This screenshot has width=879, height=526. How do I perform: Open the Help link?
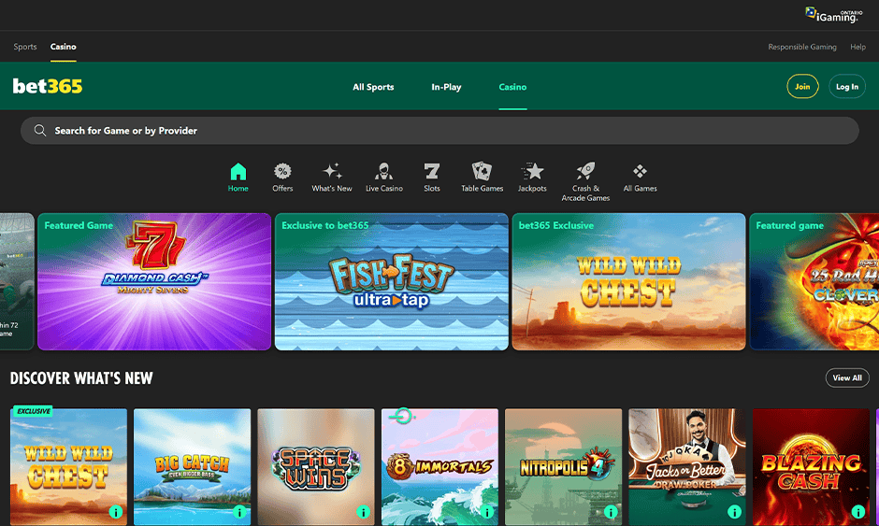[x=857, y=47]
